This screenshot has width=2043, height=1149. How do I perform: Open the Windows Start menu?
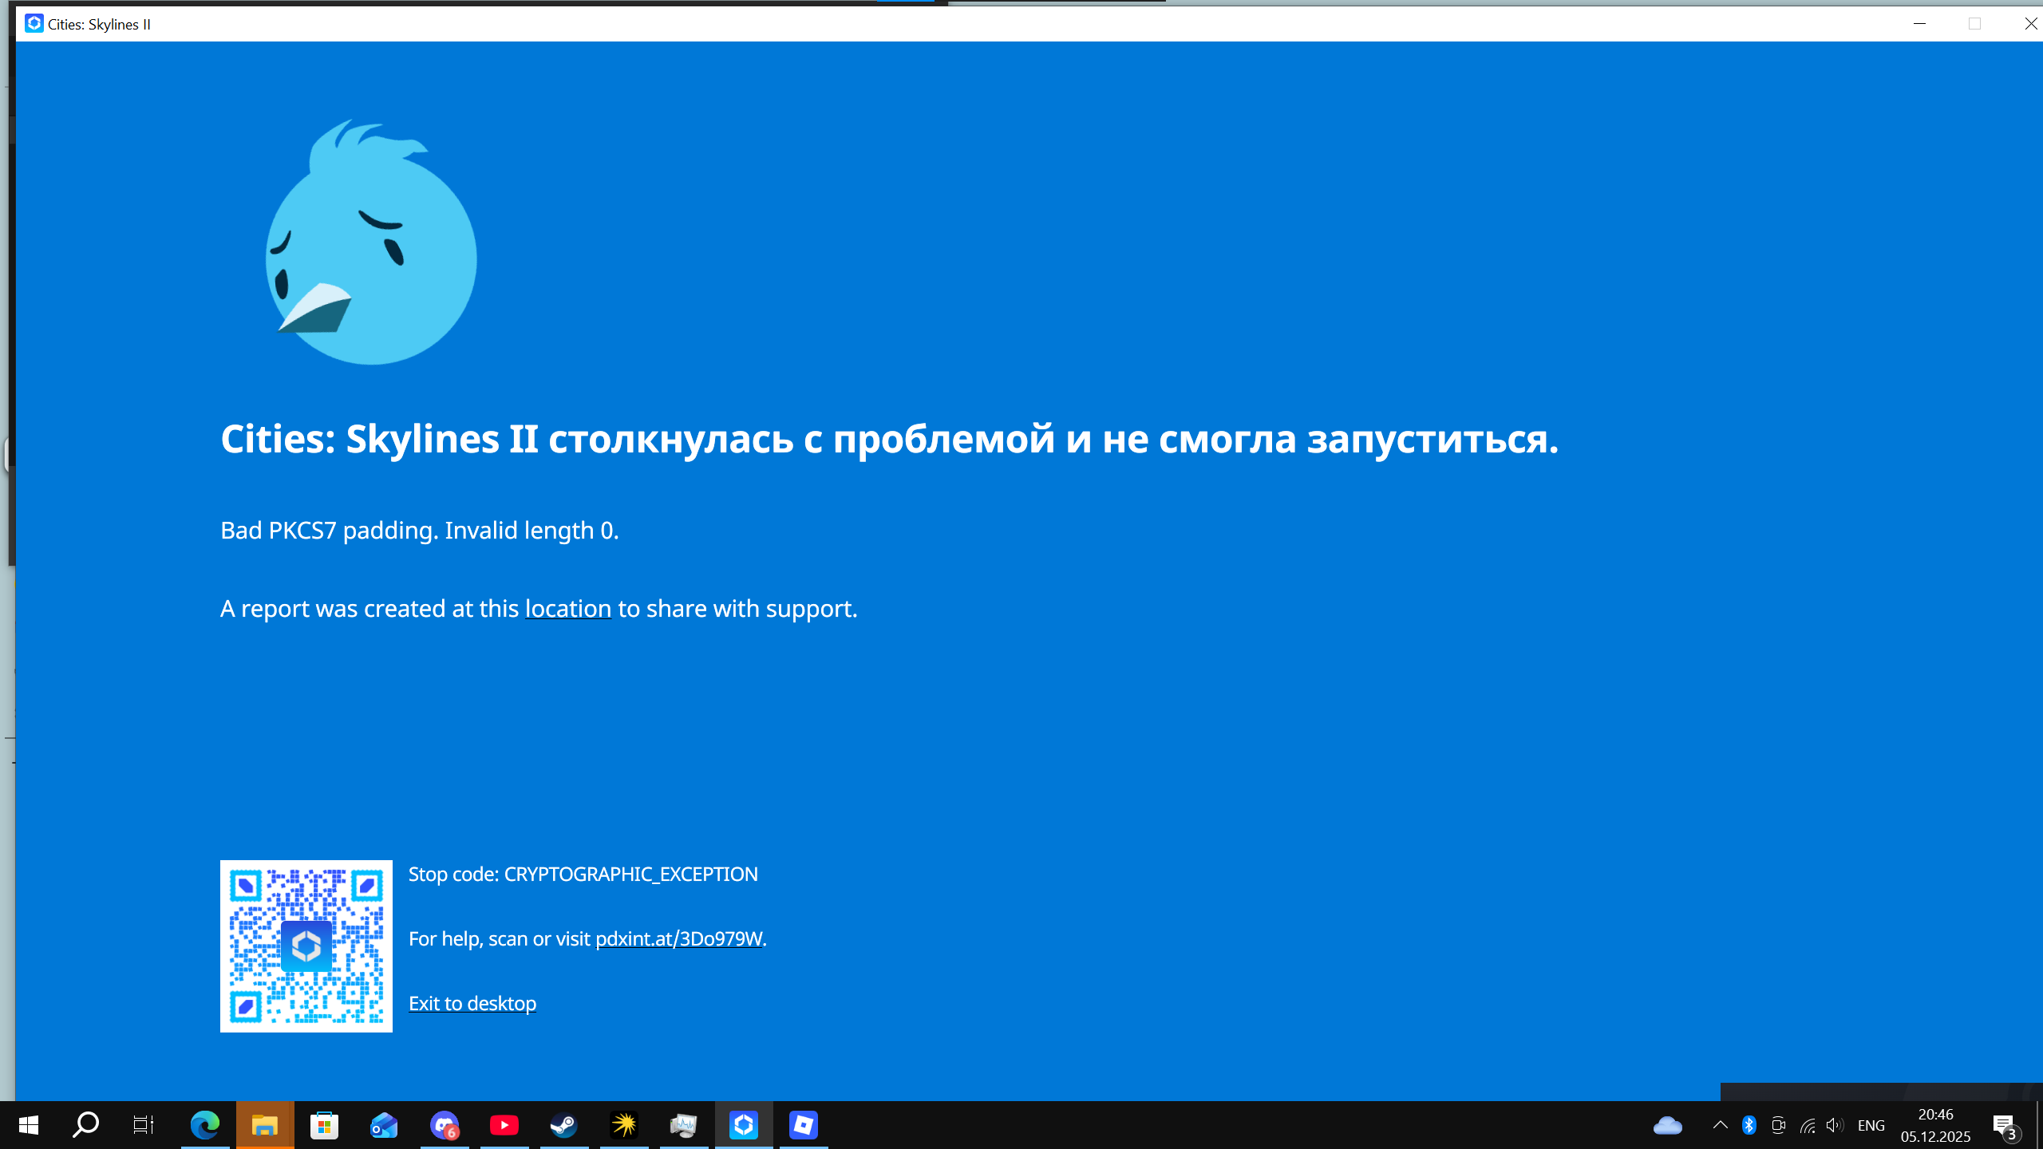pyautogui.click(x=29, y=1125)
